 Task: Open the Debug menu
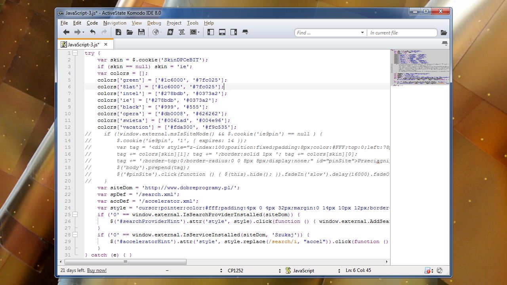[154, 23]
